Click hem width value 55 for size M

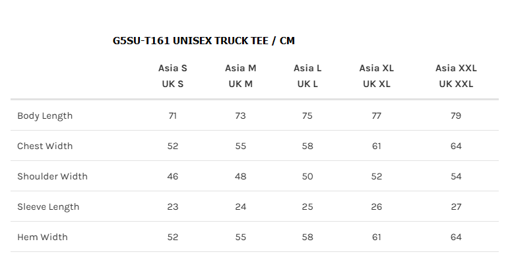(x=240, y=237)
